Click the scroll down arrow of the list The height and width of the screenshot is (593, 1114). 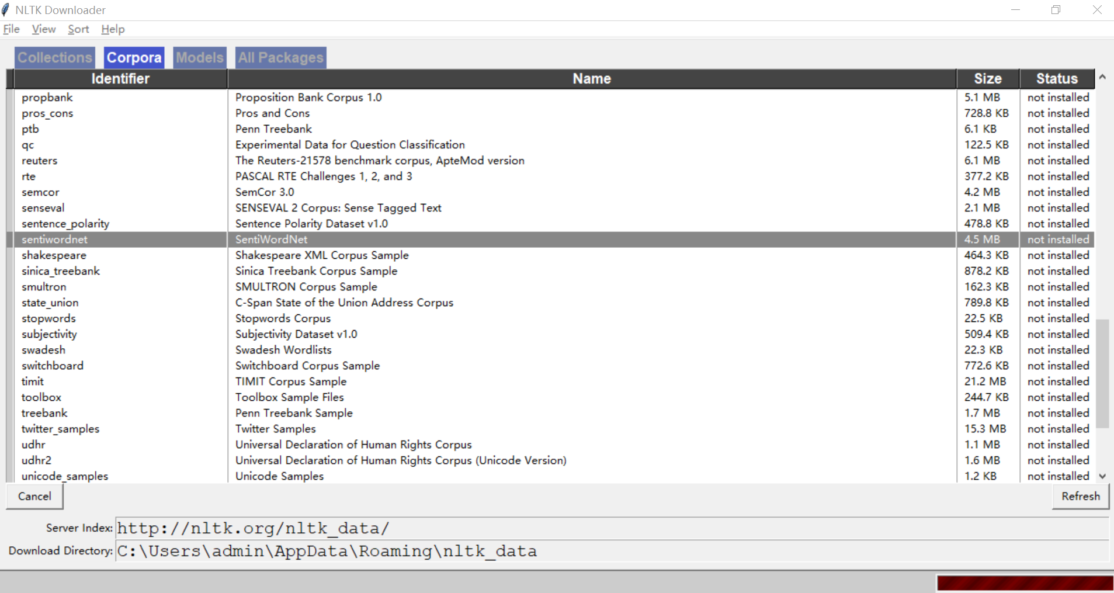1102,476
